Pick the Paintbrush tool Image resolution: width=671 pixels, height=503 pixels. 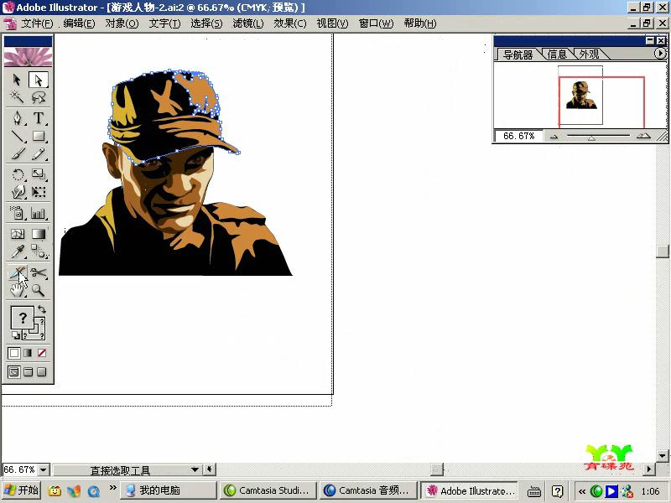[17, 153]
